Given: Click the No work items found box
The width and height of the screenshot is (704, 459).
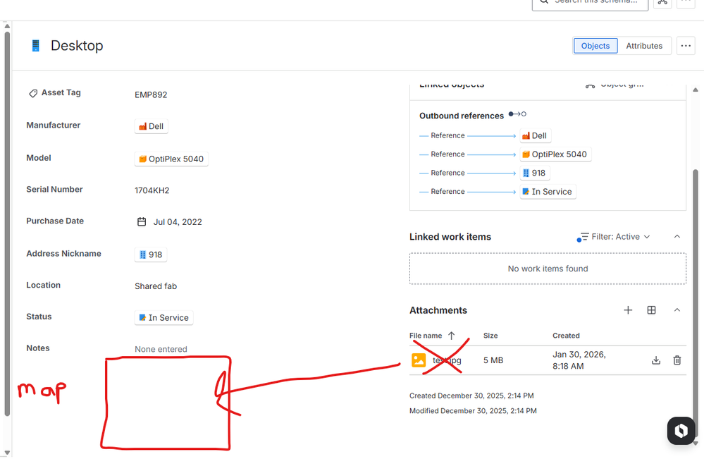Looking at the screenshot, I should coord(548,269).
